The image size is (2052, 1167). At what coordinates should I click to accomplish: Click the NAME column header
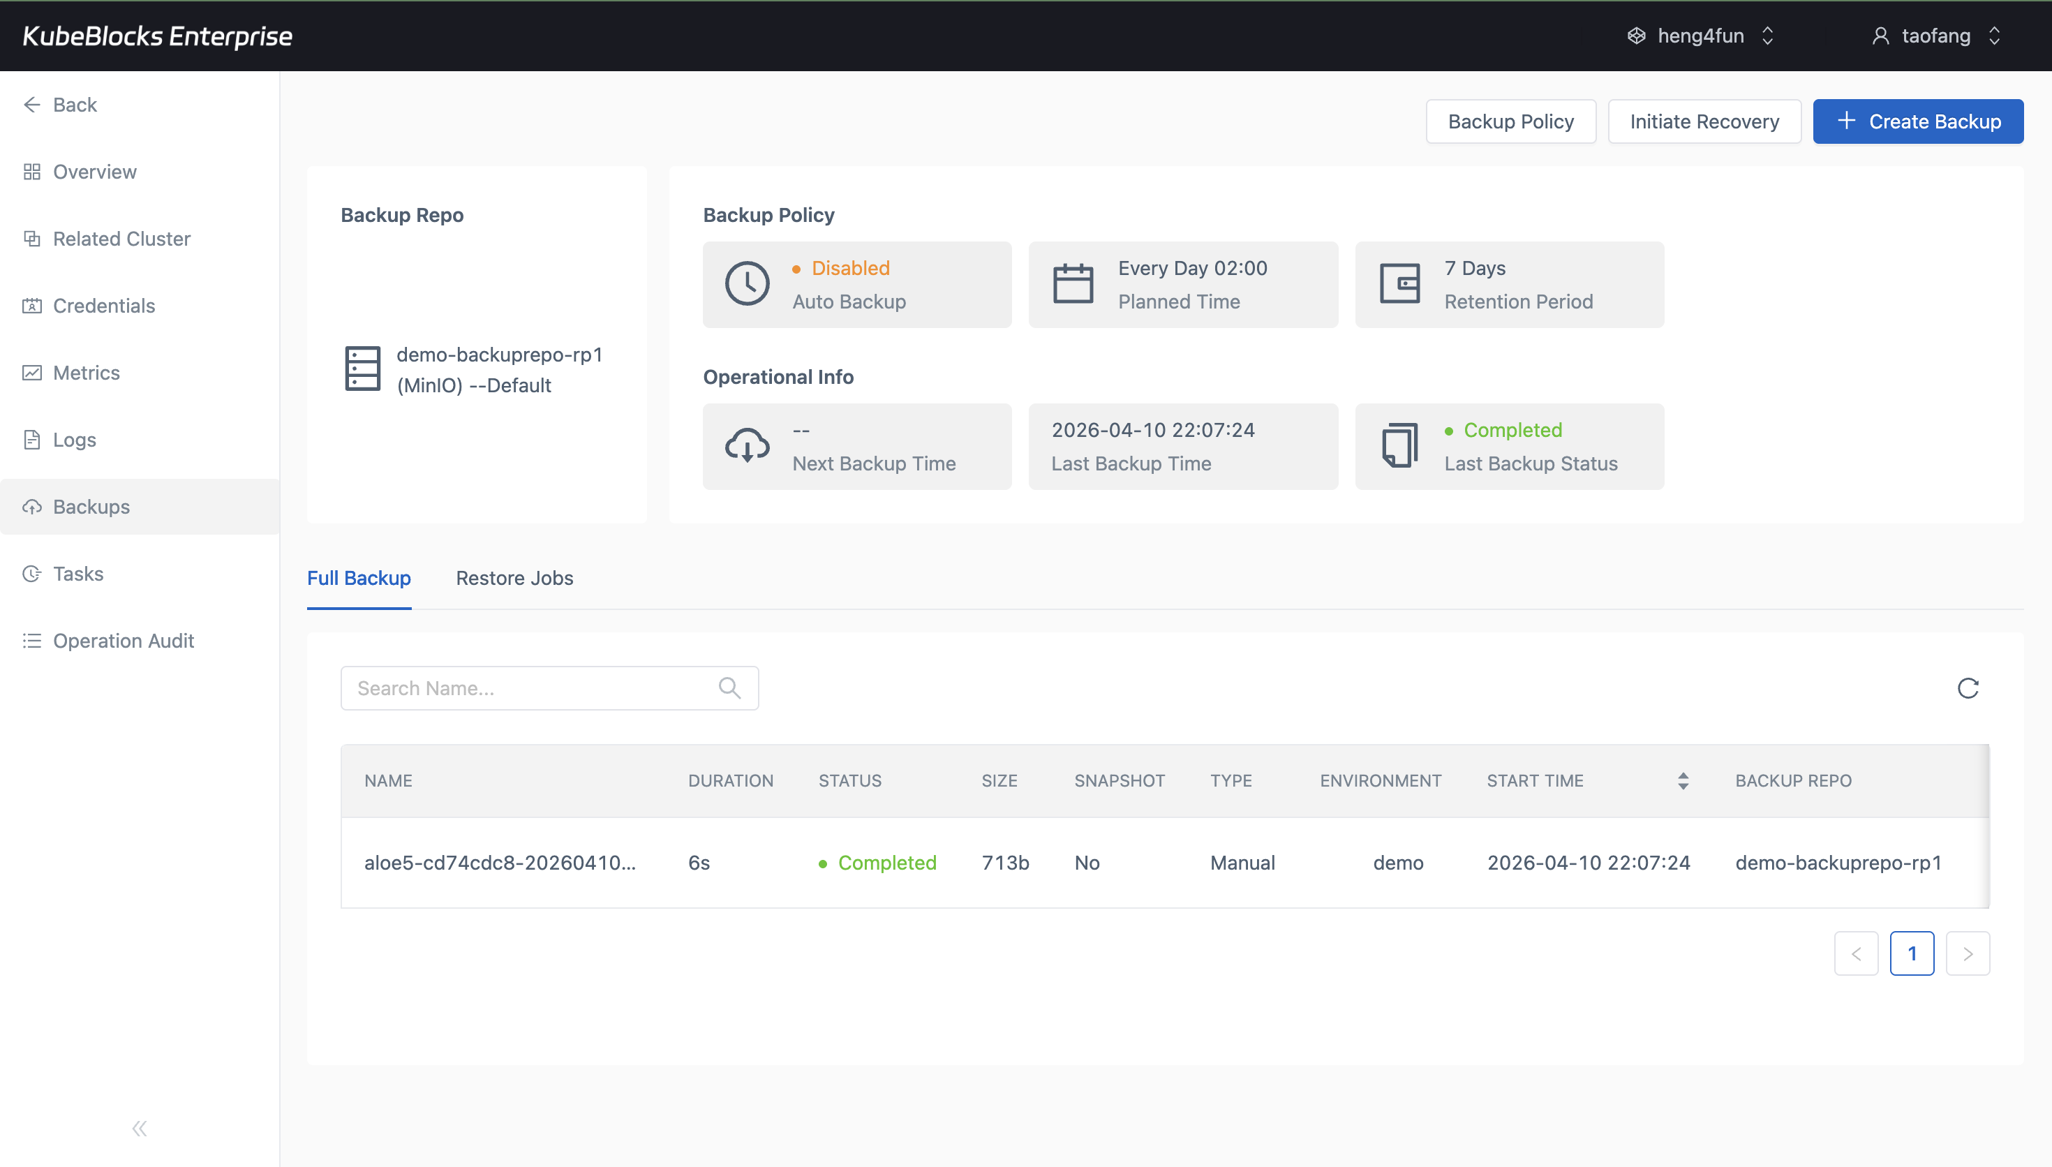[388, 780]
